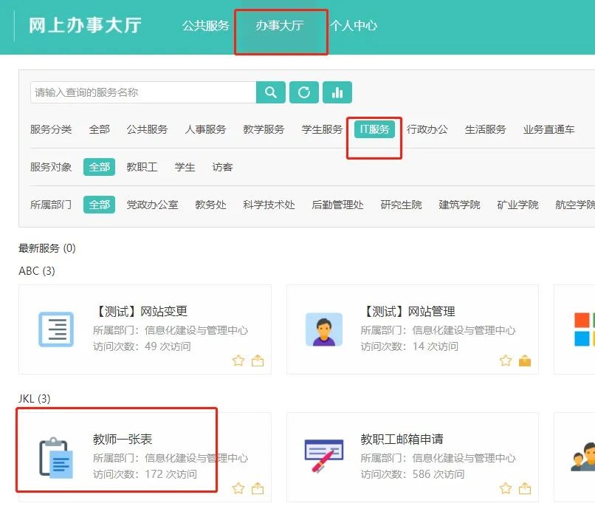The width and height of the screenshot is (595, 506).
Task: Favorite star on 教职工邮箱申请 card
Action: (506, 488)
